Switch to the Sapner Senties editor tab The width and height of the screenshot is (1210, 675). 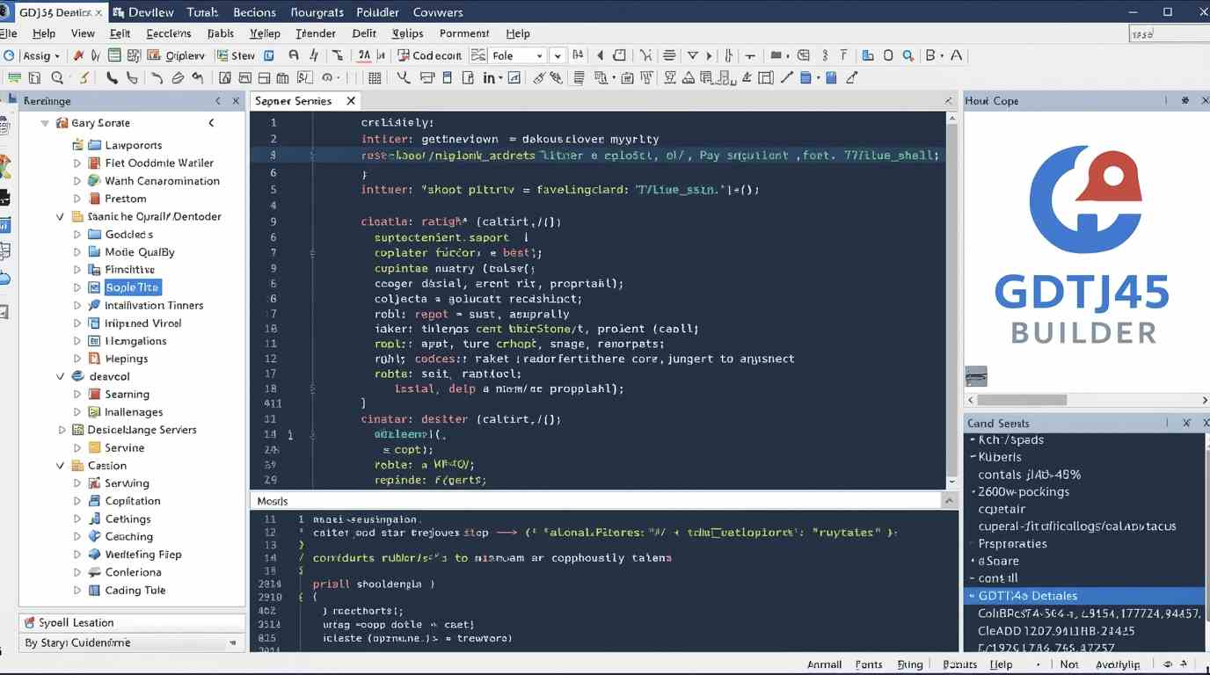[294, 101]
